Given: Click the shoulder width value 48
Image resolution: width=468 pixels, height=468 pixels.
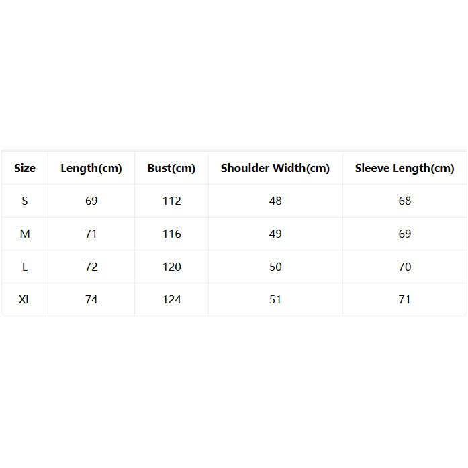Looking at the screenshot, I should [275, 201].
